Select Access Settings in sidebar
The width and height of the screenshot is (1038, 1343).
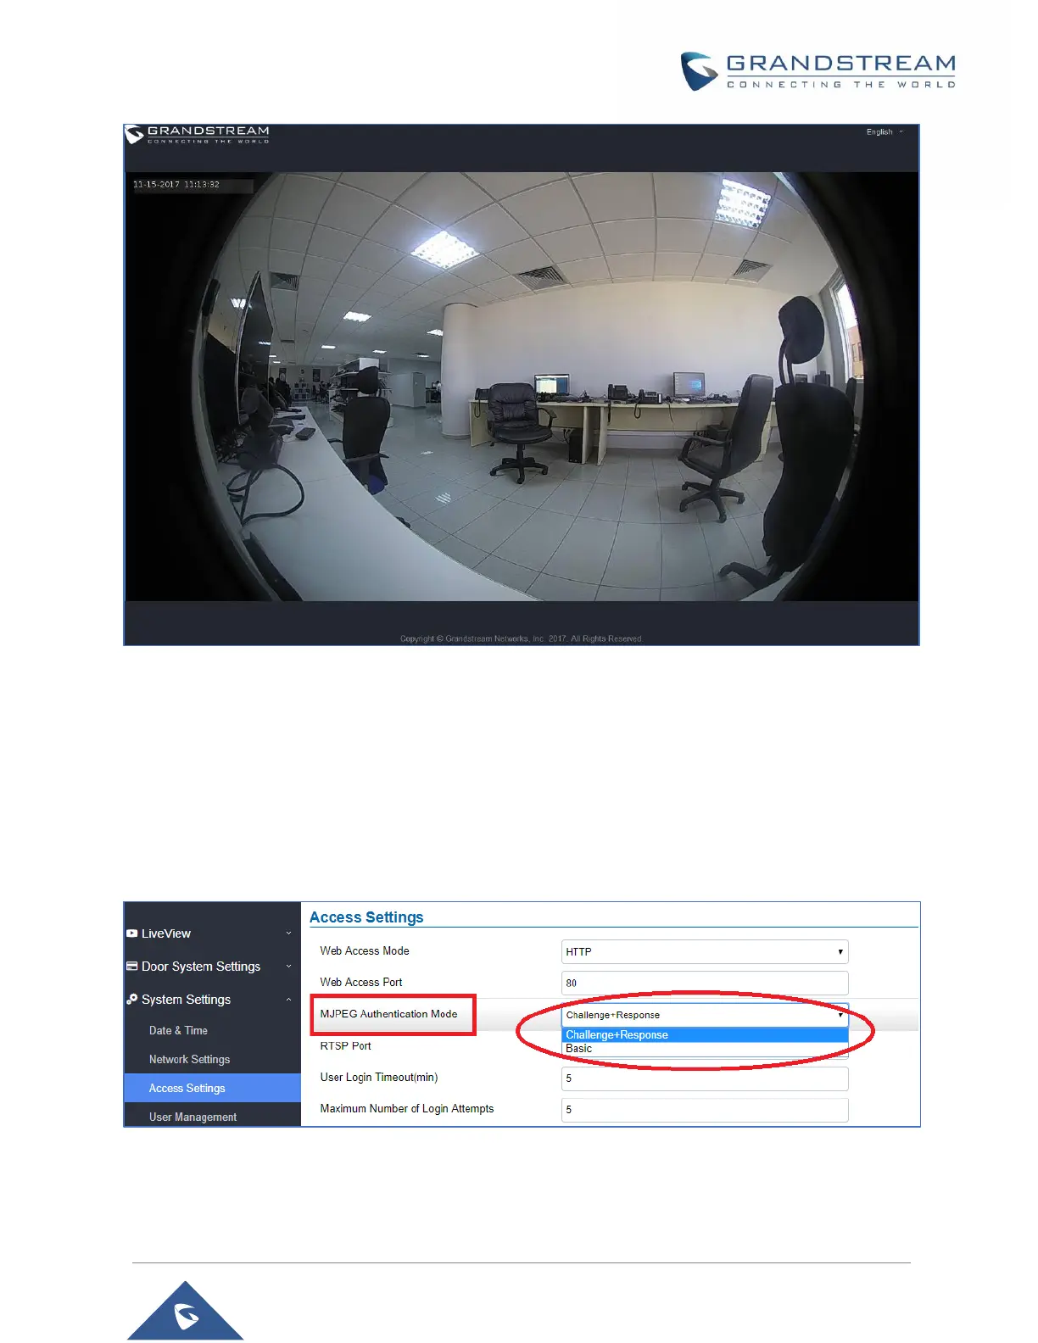[x=212, y=1088]
